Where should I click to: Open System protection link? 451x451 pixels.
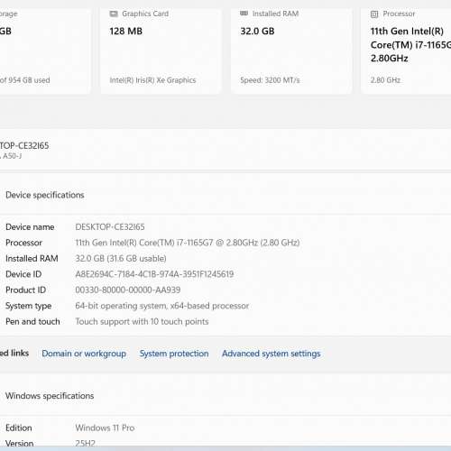174,354
